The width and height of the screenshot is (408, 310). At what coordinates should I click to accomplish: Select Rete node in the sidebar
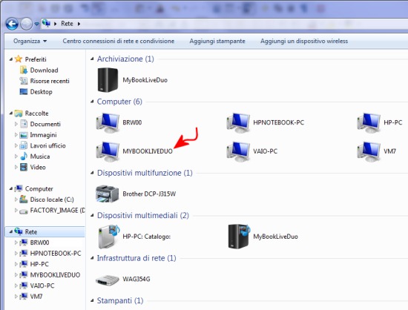45,231
